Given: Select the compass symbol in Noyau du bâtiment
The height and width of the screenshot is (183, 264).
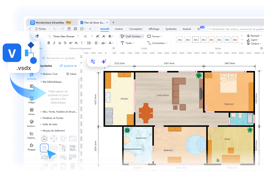Looking at the screenshot, I should [44, 138].
